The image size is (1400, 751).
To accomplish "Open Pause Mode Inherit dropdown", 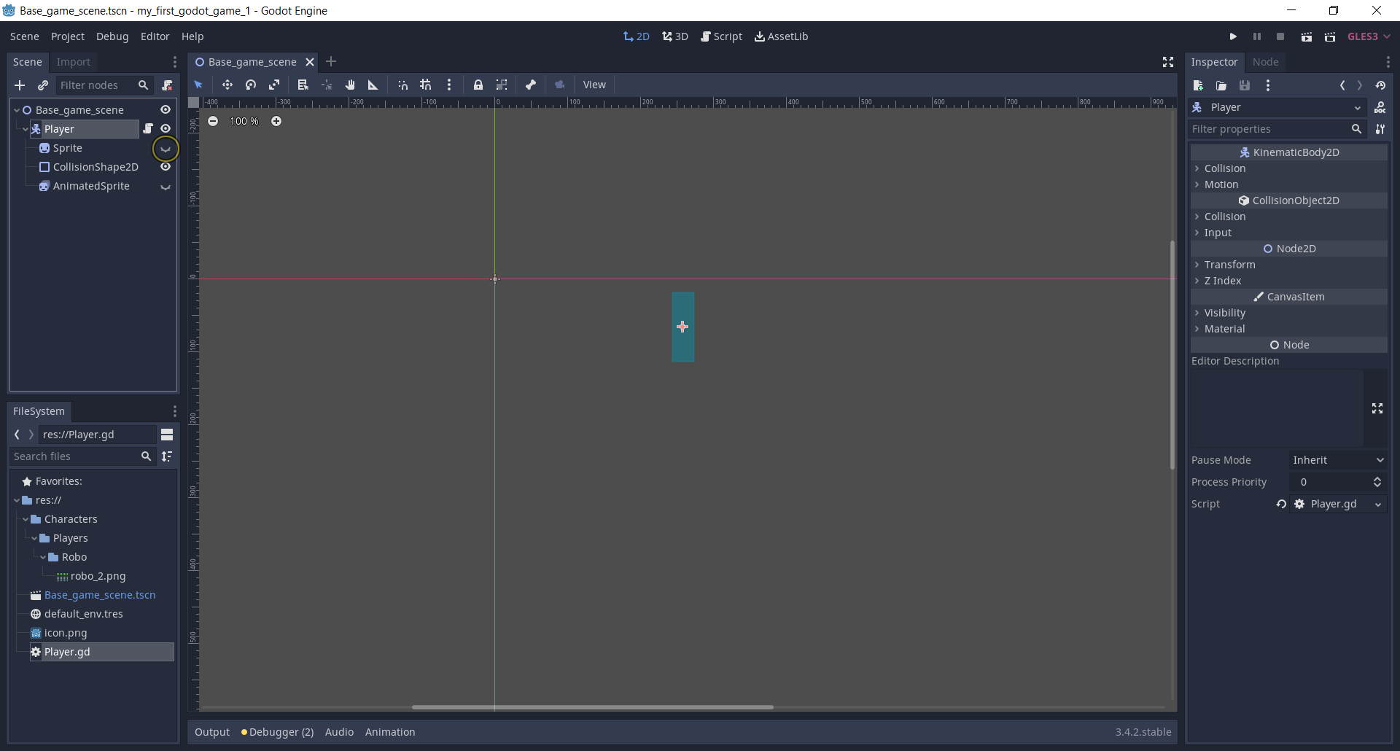I will point(1338,460).
